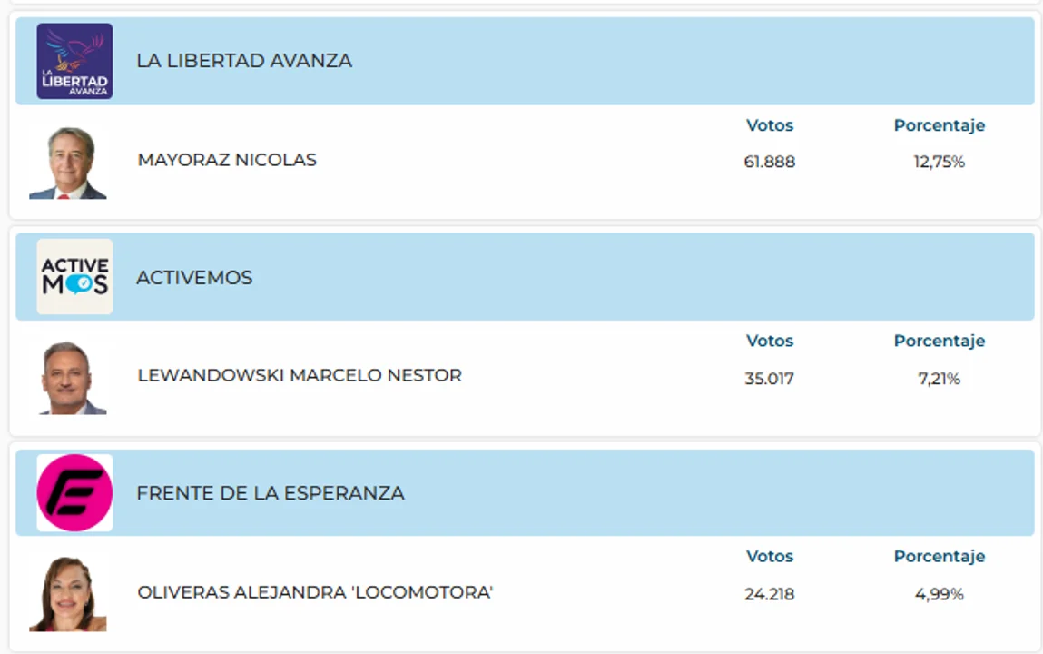1043x654 pixels.
Task: Click candidate name MAYORAZ NICOLAS
Action: (x=227, y=160)
